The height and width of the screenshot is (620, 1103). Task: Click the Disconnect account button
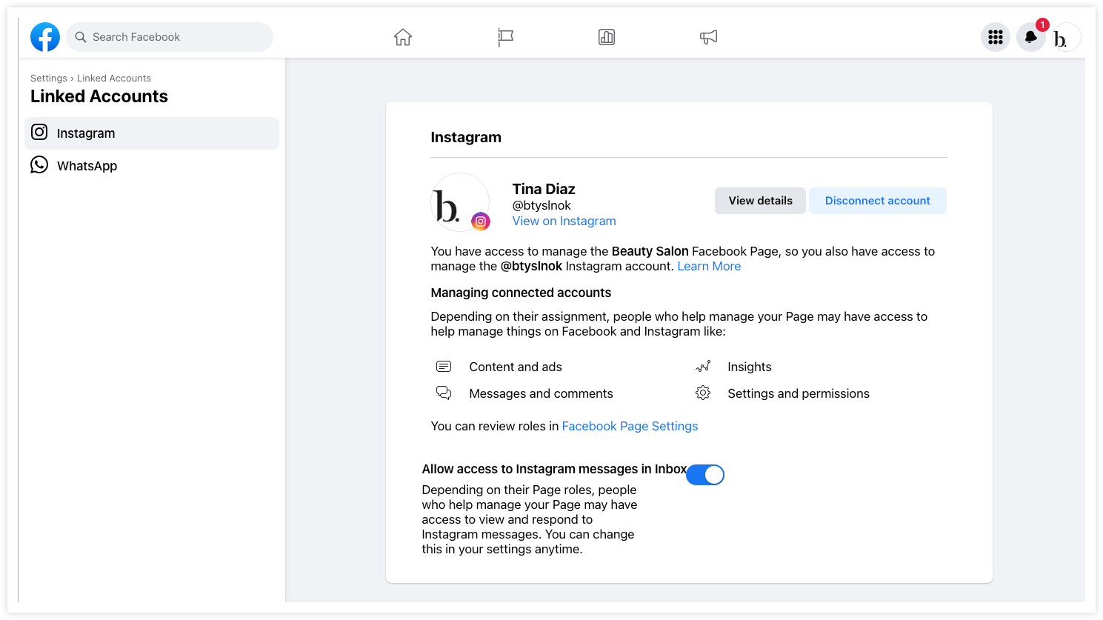pyautogui.click(x=878, y=201)
